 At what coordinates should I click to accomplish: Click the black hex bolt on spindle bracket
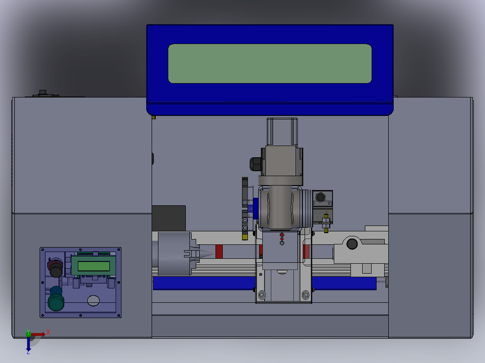(321, 197)
